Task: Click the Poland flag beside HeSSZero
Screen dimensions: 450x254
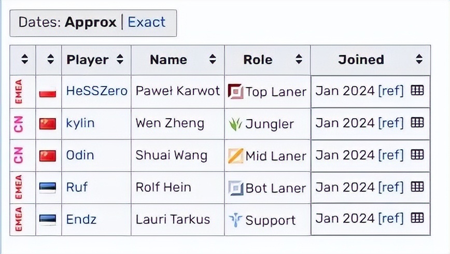Action: point(48,92)
